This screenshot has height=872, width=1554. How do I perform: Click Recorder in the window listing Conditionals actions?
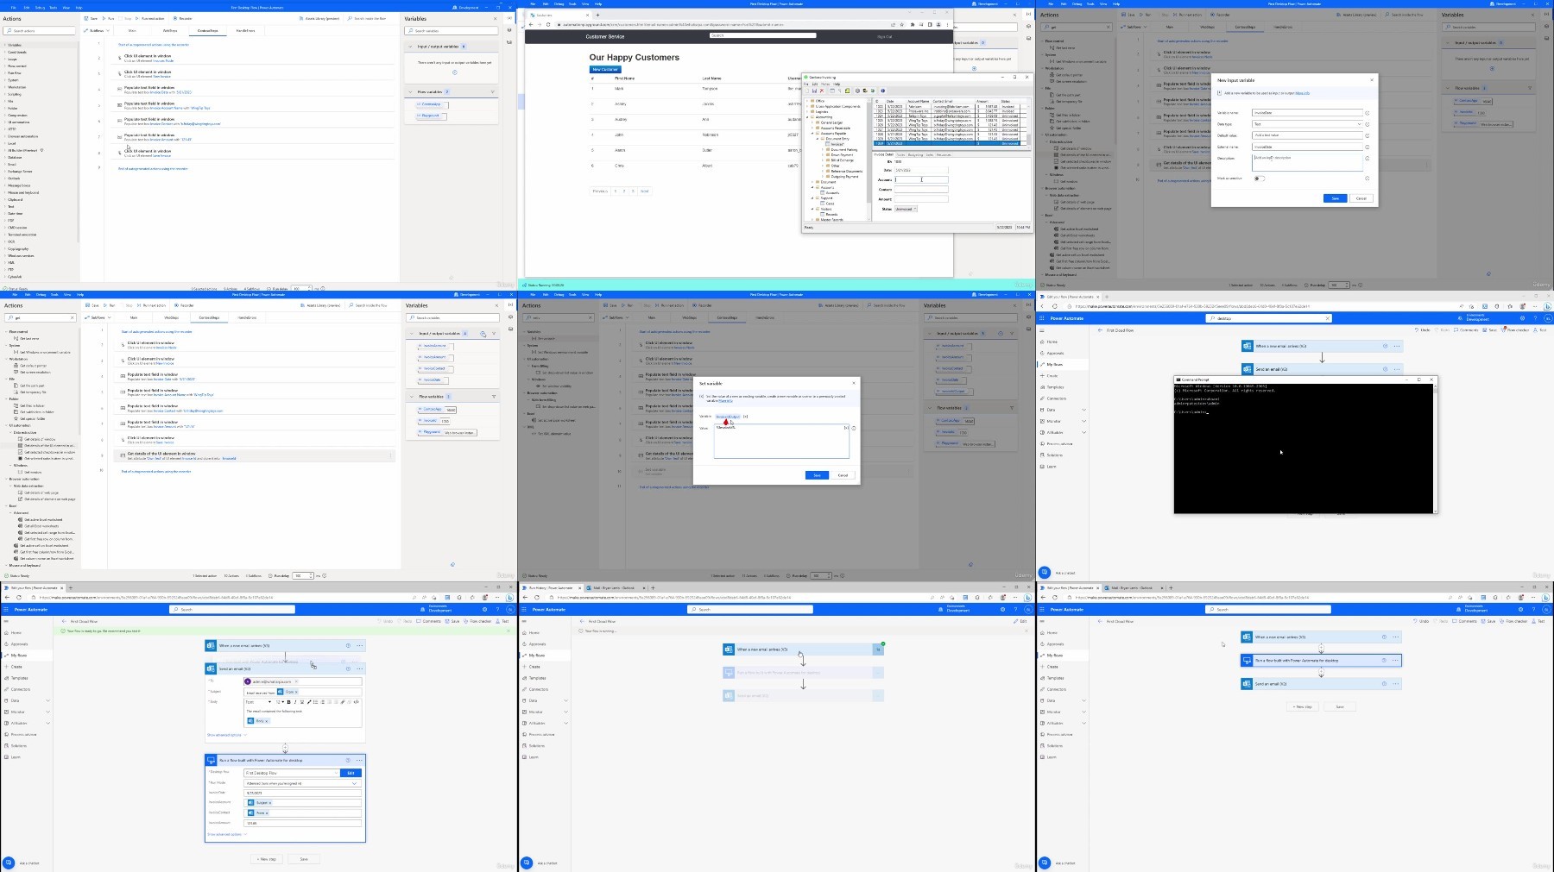(182, 18)
